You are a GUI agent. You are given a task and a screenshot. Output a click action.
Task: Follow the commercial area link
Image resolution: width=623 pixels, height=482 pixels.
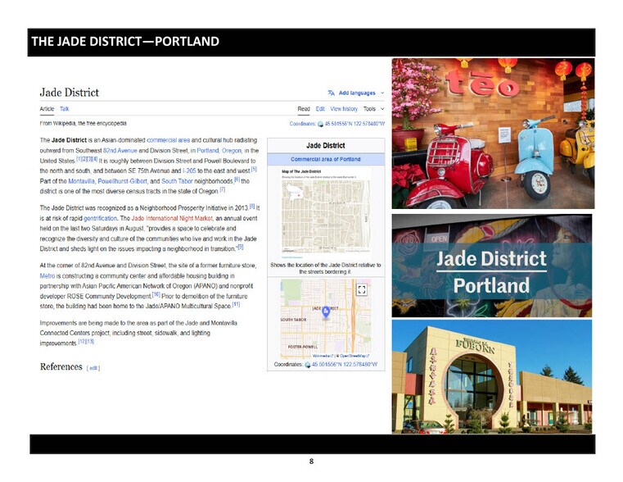tap(169, 140)
